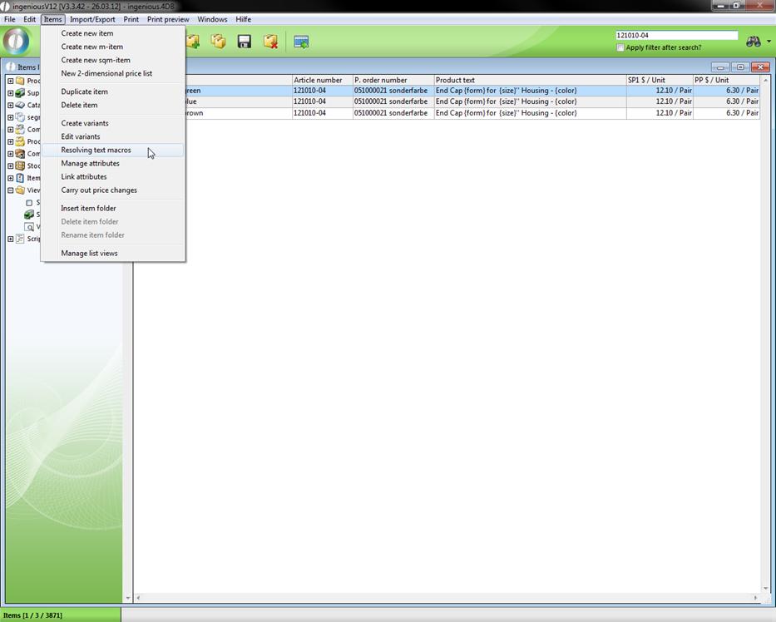Click the folder with green plus icon
The width and height of the screenshot is (776, 622).
193,42
